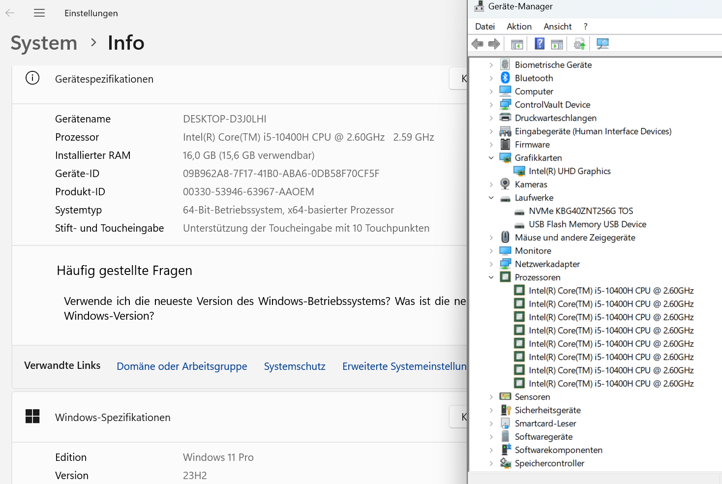The image size is (722, 484).
Task: Select the Bluetooth category icon
Action: (x=505, y=78)
